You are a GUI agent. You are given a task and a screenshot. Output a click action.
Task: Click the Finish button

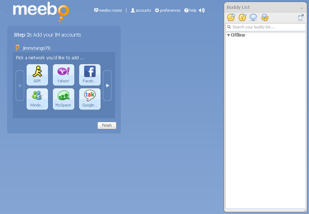click(107, 125)
